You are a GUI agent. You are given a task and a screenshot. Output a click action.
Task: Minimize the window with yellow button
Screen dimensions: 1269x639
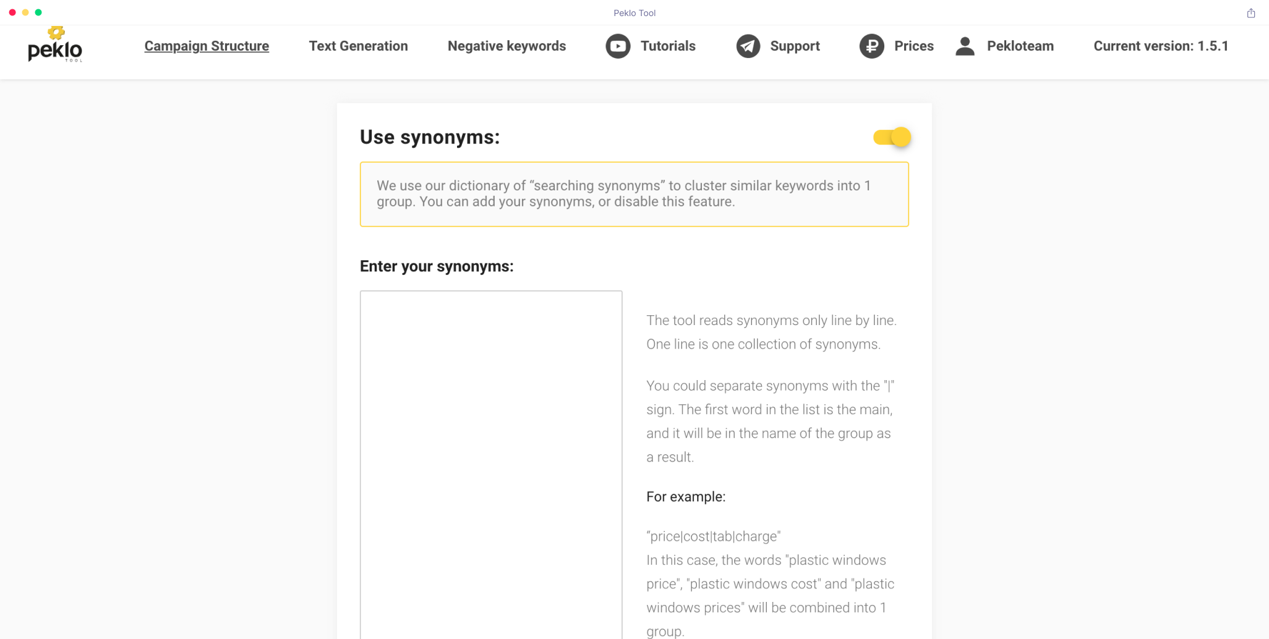point(25,12)
